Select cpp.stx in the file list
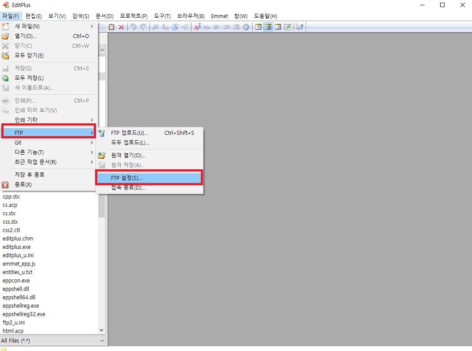472x351 pixels. tap(11, 197)
